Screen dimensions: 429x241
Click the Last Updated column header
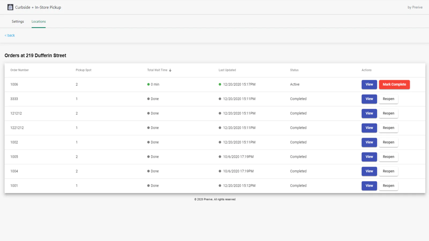tap(227, 70)
